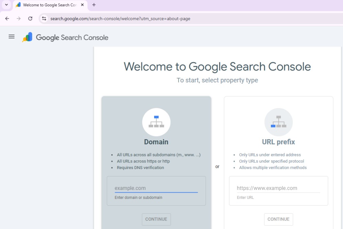Click 'Requires DNS verification' text

pyautogui.click(x=140, y=168)
